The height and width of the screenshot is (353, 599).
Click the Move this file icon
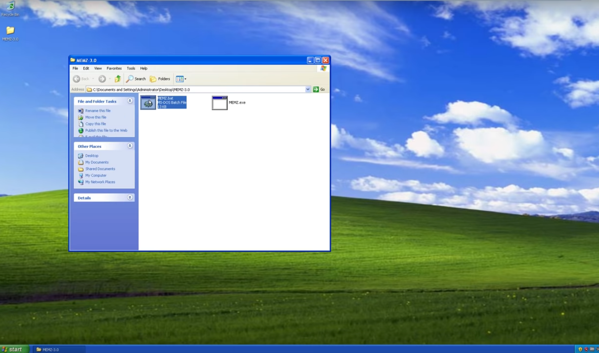click(x=81, y=117)
